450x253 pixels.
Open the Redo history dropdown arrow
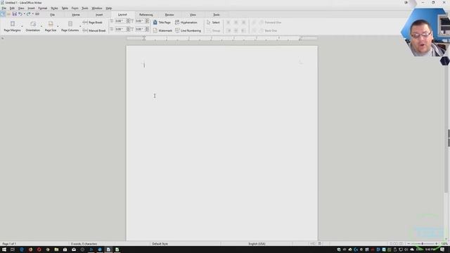point(33,14)
